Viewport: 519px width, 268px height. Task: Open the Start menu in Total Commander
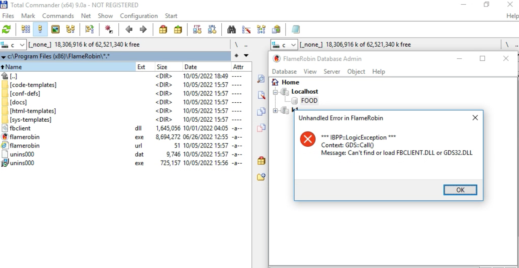click(x=171, y=16)
